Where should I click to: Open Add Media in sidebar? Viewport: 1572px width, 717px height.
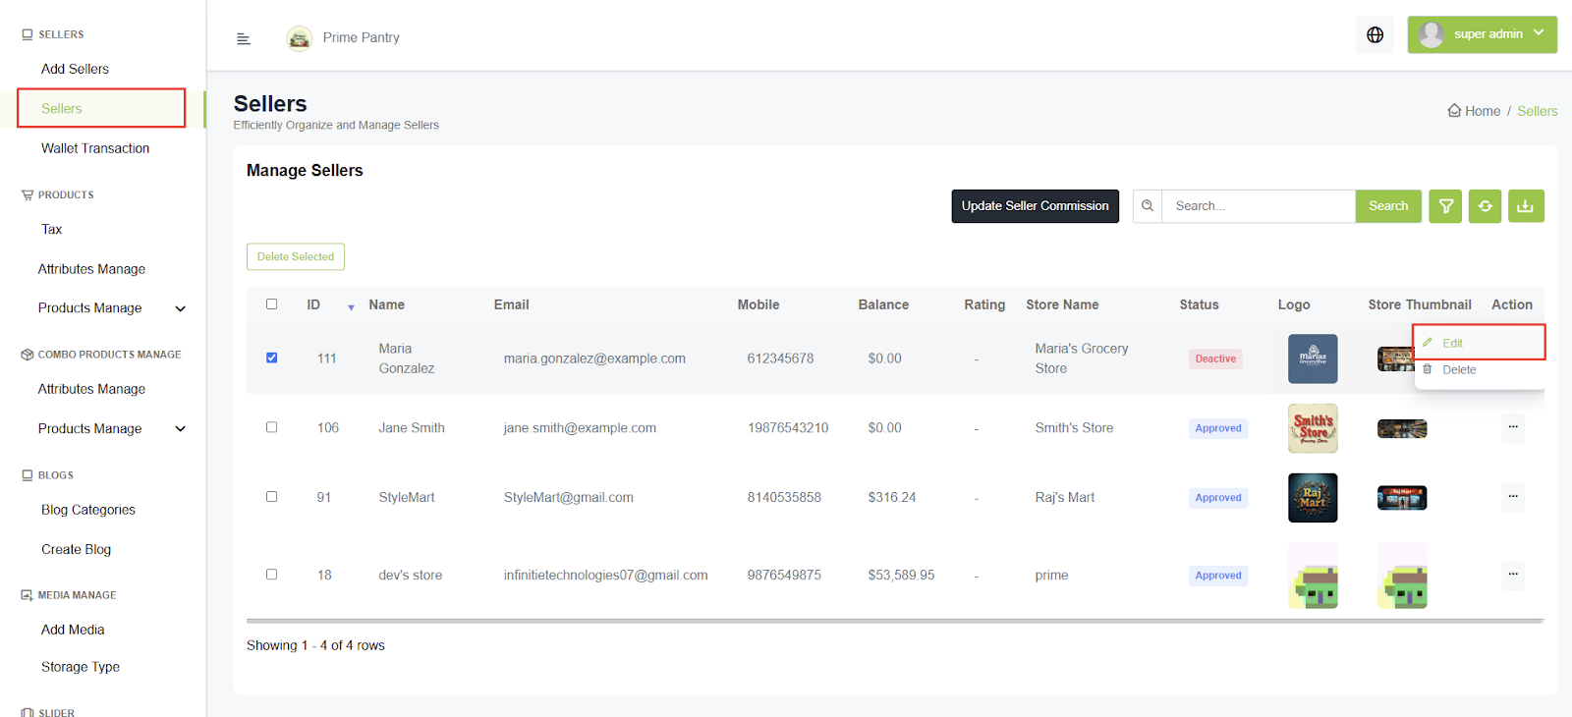73,630
